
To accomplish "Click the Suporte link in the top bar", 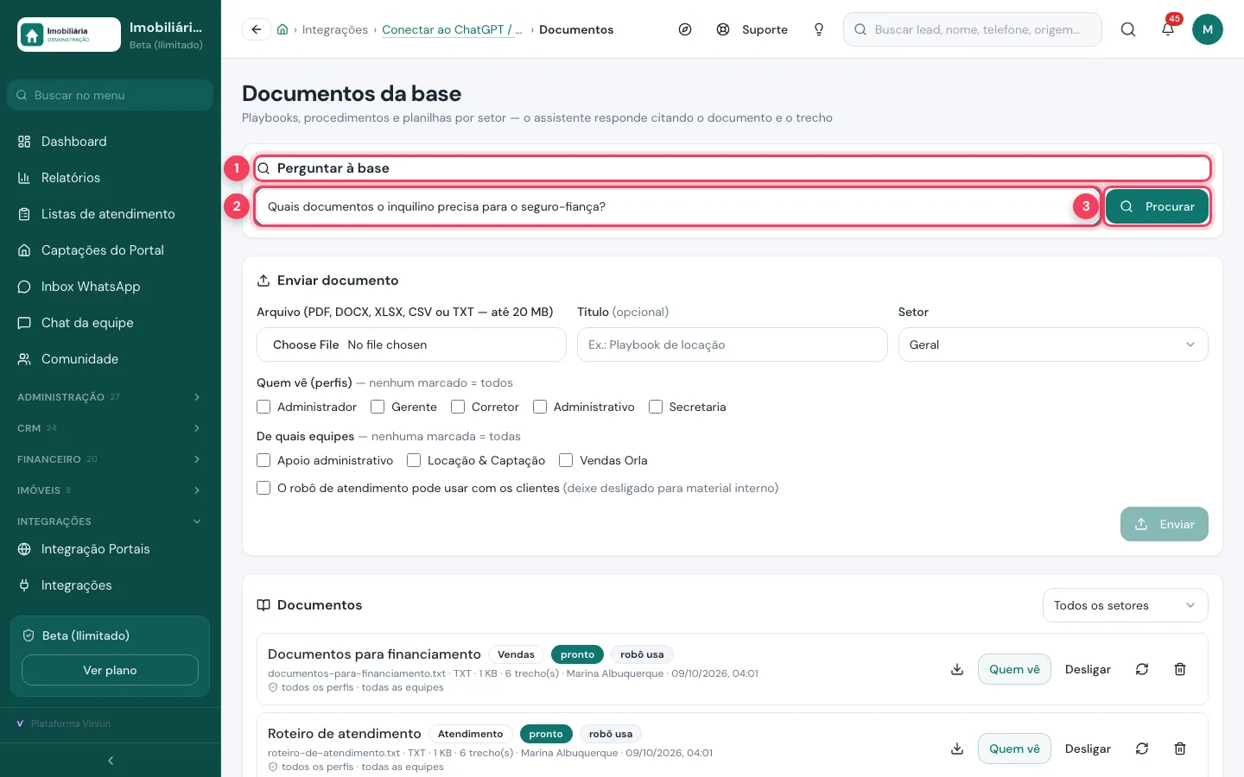I will tap(752, 29).
